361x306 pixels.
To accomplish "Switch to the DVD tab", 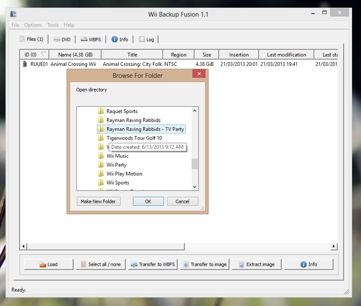I will pyautogui.click(x=62, y=40).
